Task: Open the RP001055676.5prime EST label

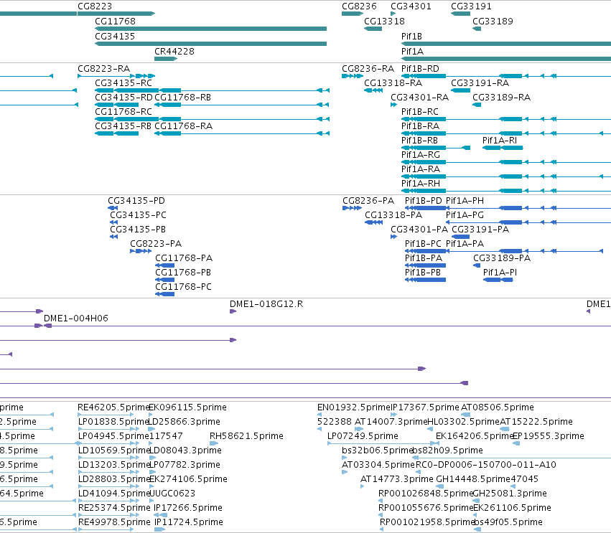Action: pos(426,508)
